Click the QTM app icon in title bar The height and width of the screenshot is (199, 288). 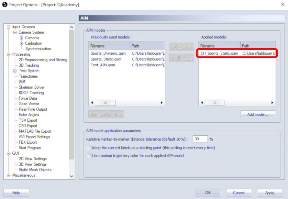(4, 5)
